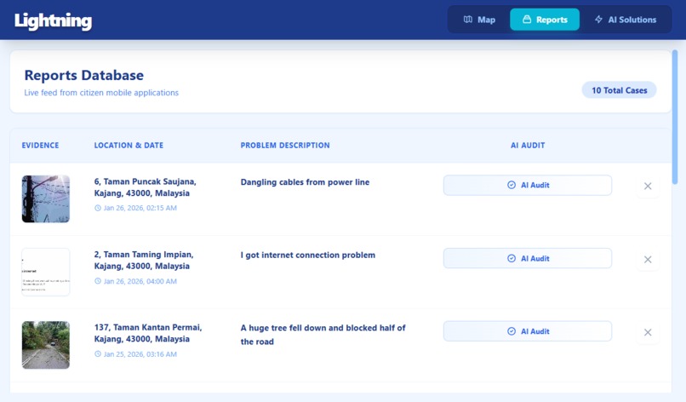Screen dimensions: 686x402
Task: Run AI Audit for dangling cables report
Action: pyautogui.click(x=528, y=185)
